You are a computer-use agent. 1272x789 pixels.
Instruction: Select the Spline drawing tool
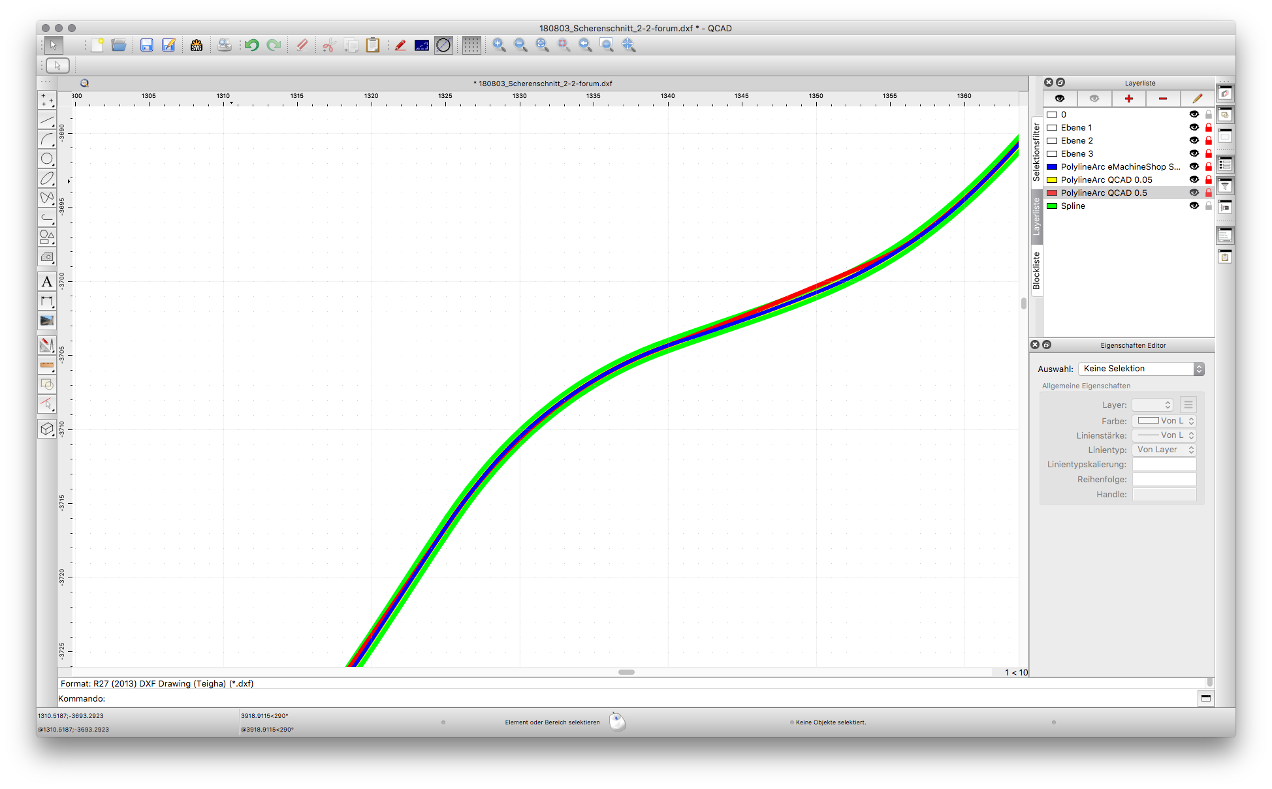47,198
